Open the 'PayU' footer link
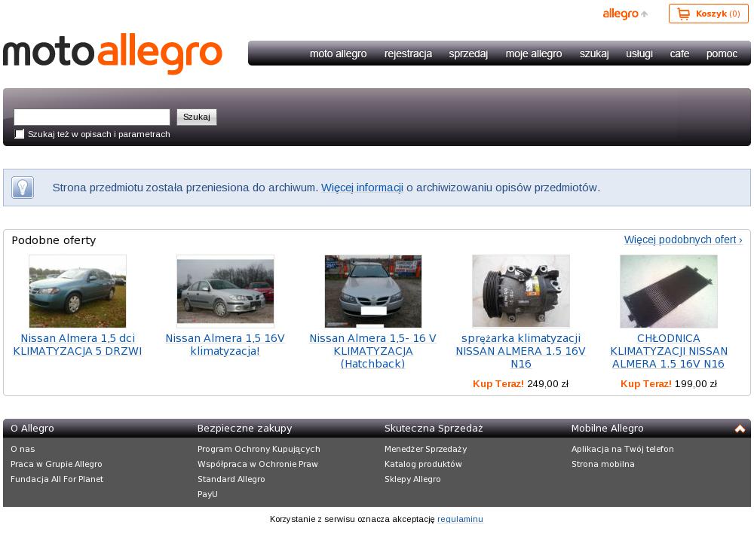 click(207, 494)
